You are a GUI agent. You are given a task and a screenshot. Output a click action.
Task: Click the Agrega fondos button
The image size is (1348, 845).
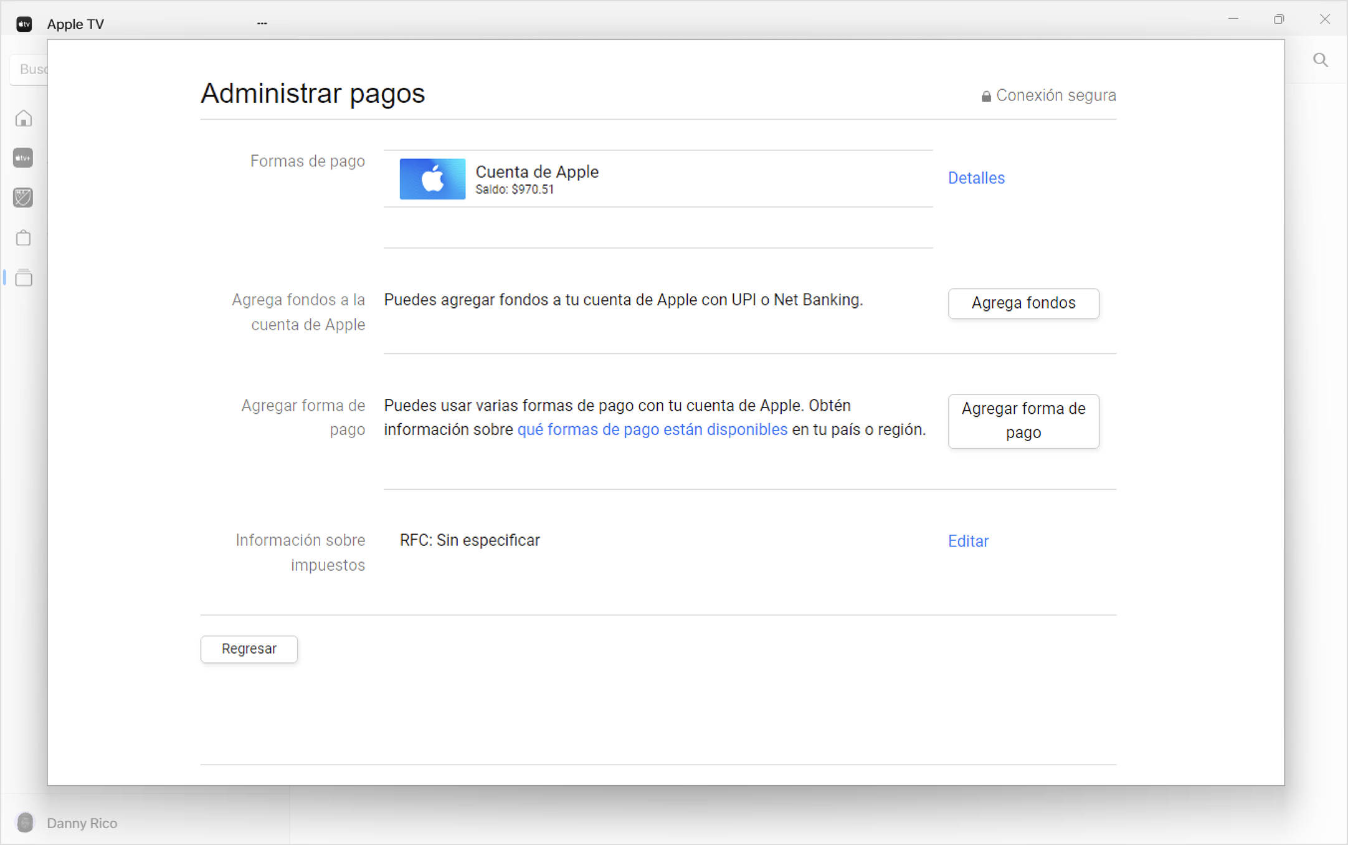coord(1023,303)
